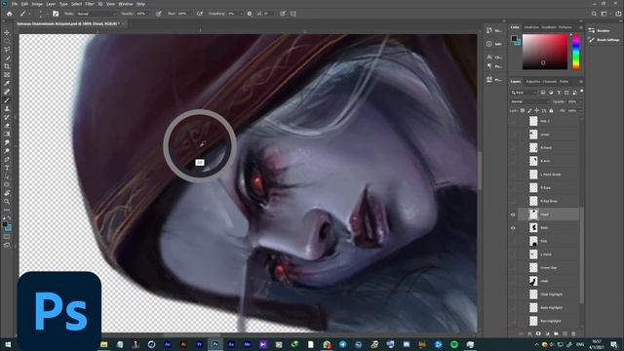624x351 pixels.
Task: Hide the Head layer
Action: click(x=513, y=214)
